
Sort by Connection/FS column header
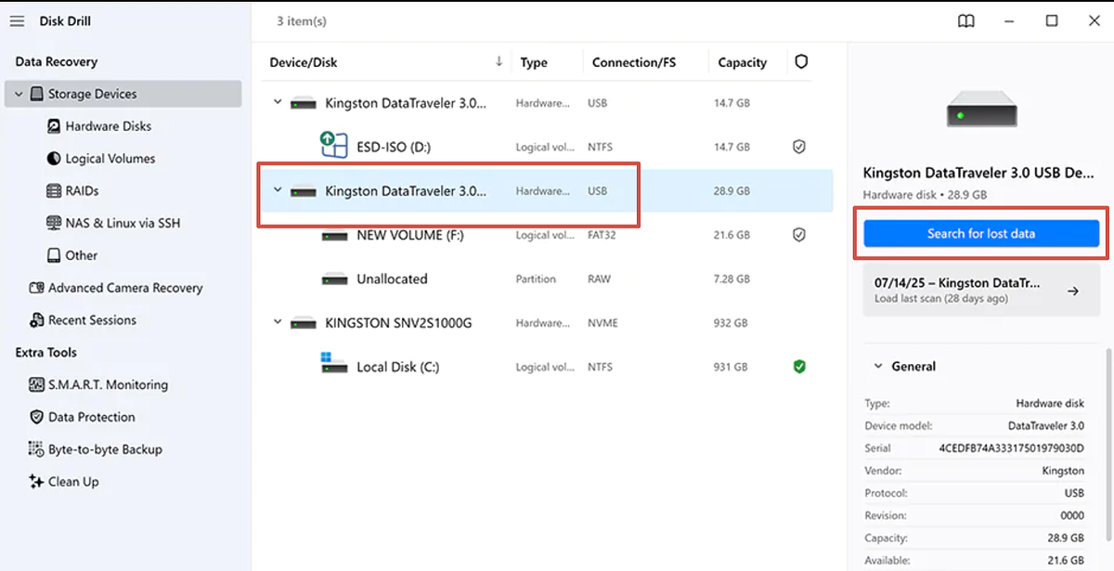point(634,62)
